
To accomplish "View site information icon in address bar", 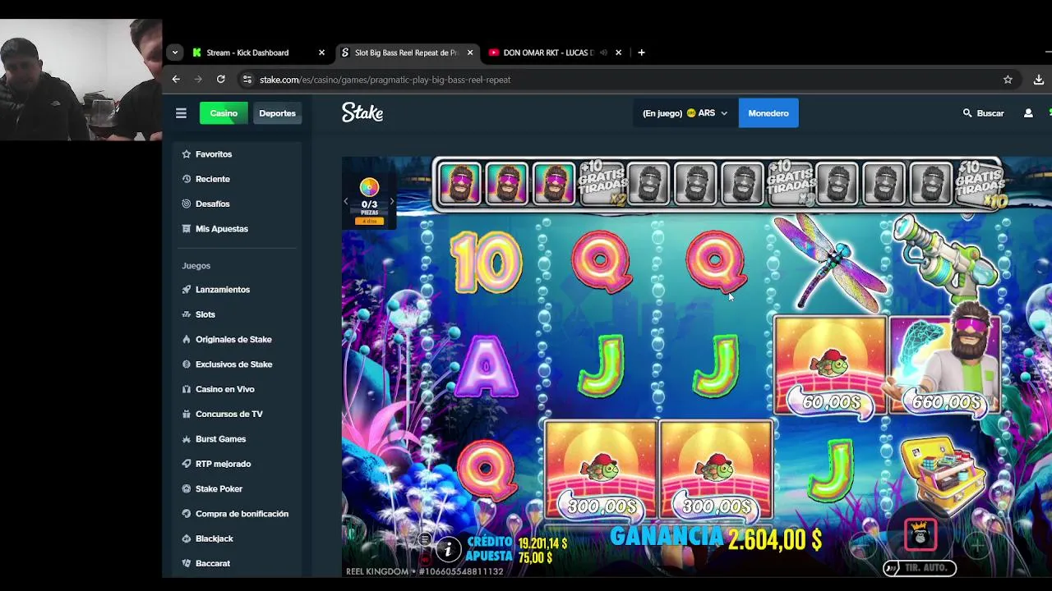I will coord(247,80).
